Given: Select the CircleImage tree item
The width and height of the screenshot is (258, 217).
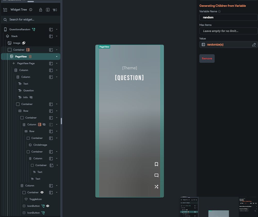Looking at the screenshot, I should point(40,145).
